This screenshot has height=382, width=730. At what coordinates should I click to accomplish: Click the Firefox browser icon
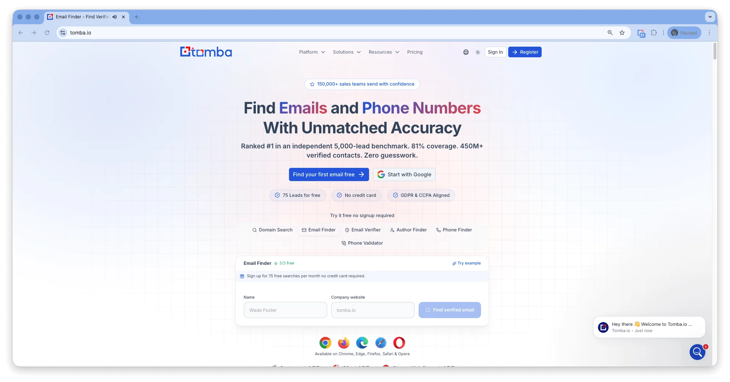point(344,343)
